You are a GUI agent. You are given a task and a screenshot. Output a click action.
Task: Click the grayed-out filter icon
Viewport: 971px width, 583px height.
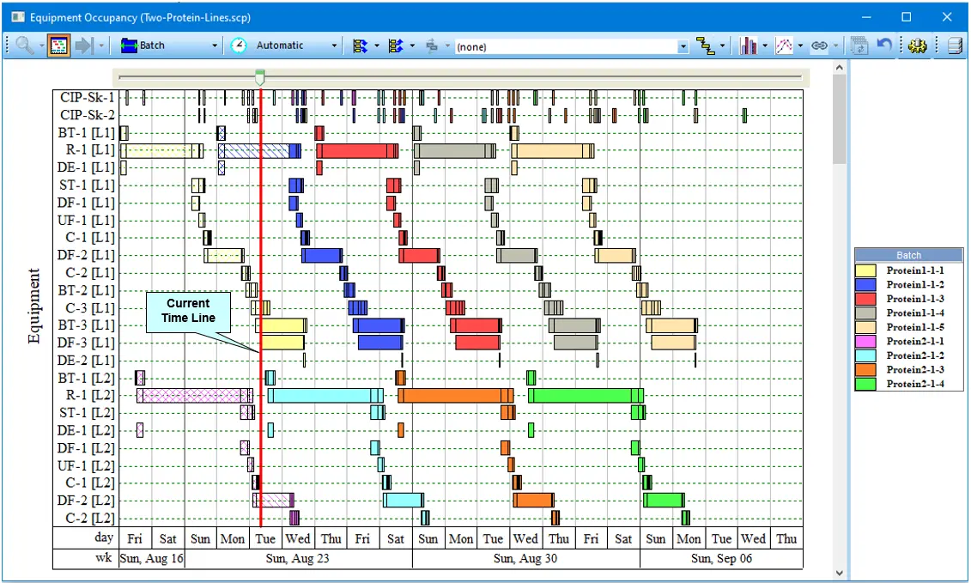[432, 46]
